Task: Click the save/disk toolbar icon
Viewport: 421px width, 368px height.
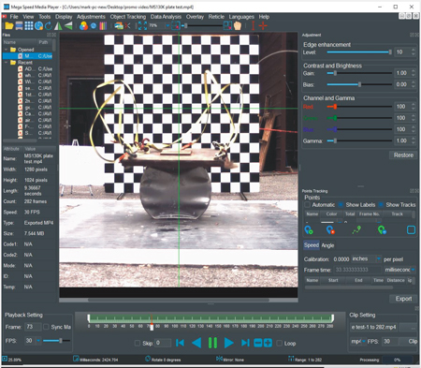Action: (x=19, y=26)
